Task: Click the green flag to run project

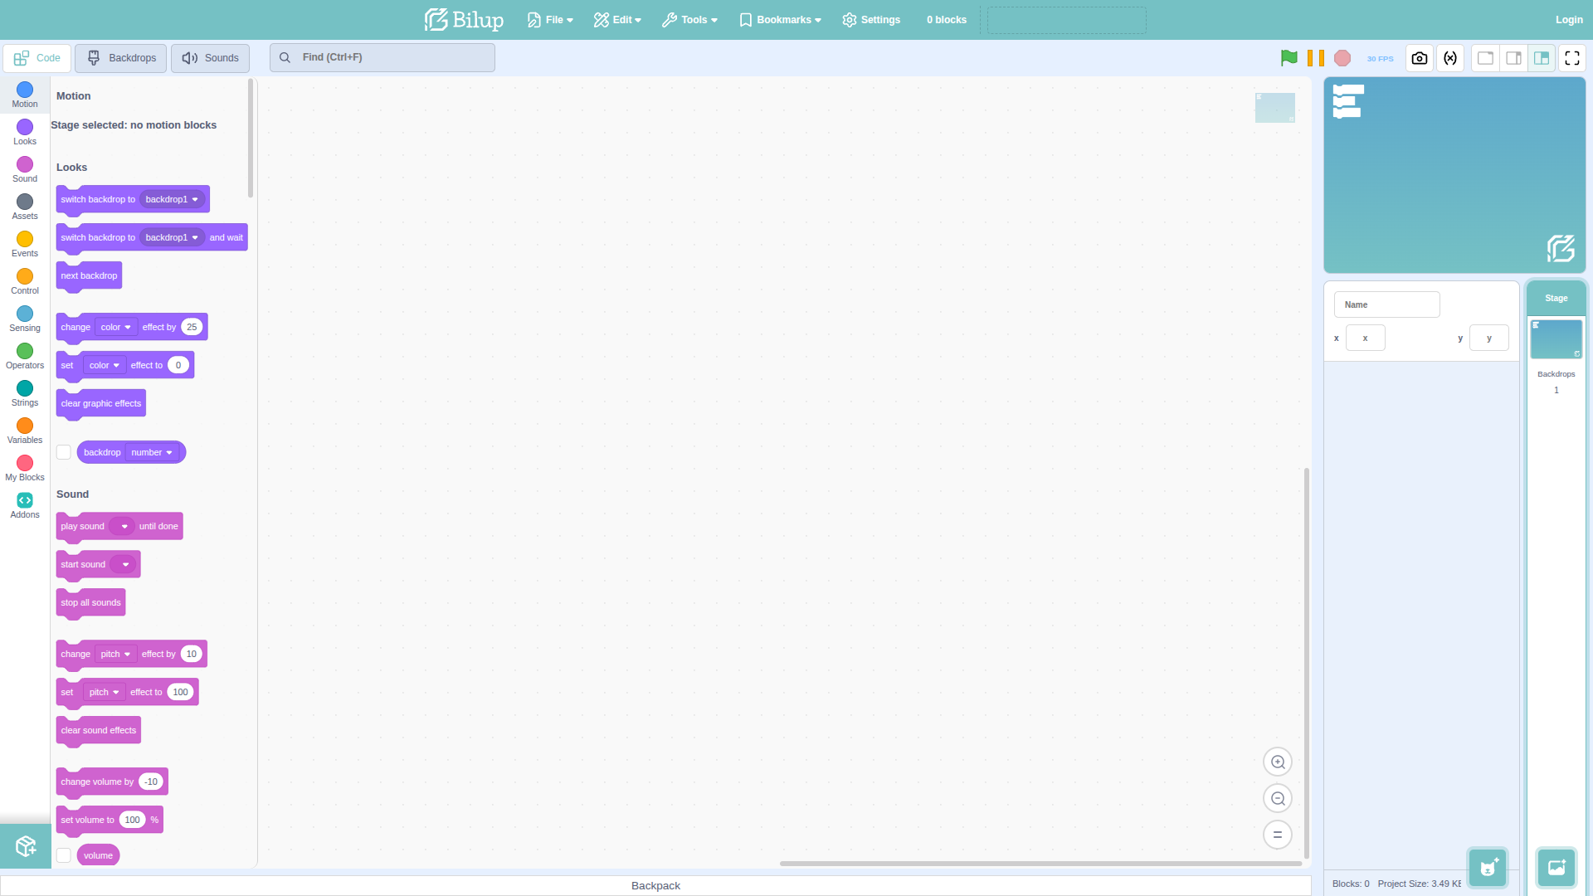Action: (1289, 58)
